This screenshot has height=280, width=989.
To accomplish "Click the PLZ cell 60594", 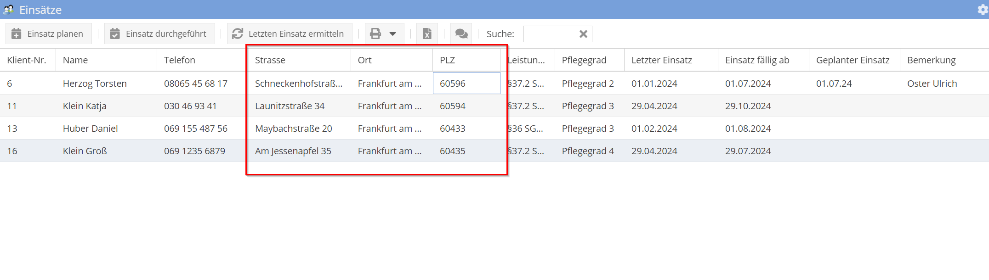I will [x=466, y=106].
